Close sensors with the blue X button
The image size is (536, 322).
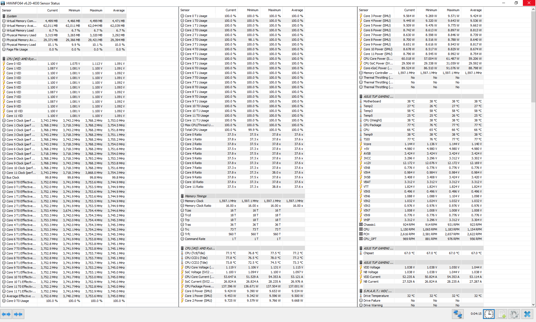pos(527,314)
